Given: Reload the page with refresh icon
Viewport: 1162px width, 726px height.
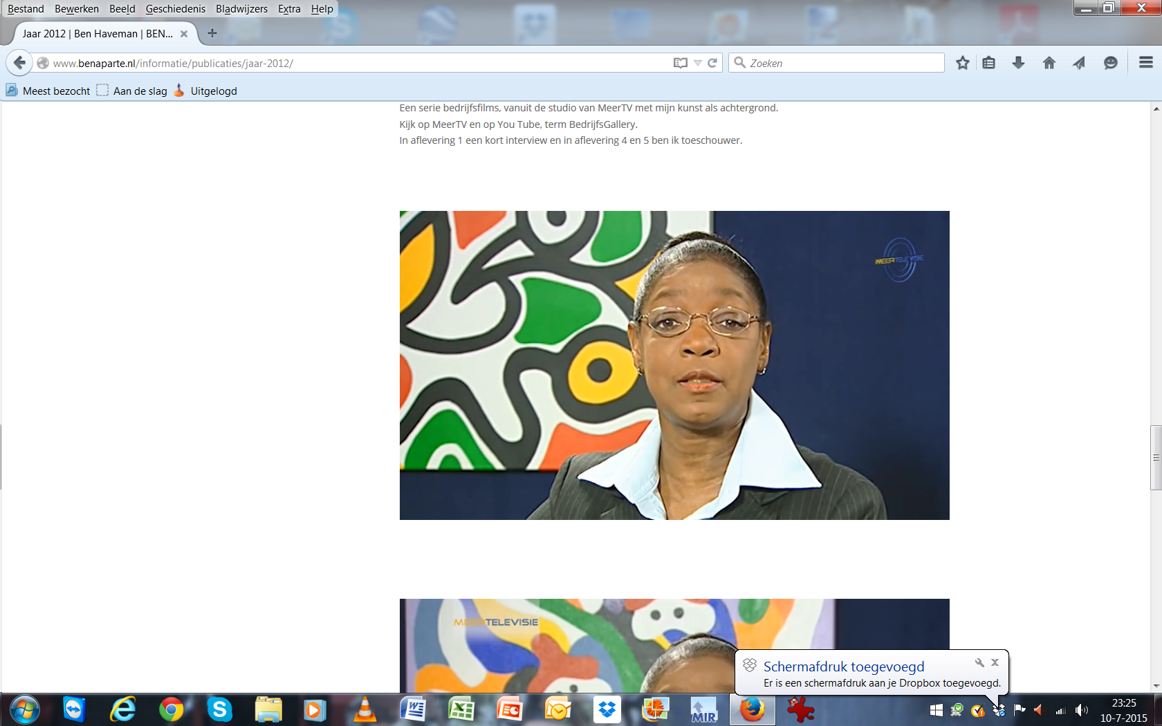Looking at the screenshot, I should click(x=712, y=63).
